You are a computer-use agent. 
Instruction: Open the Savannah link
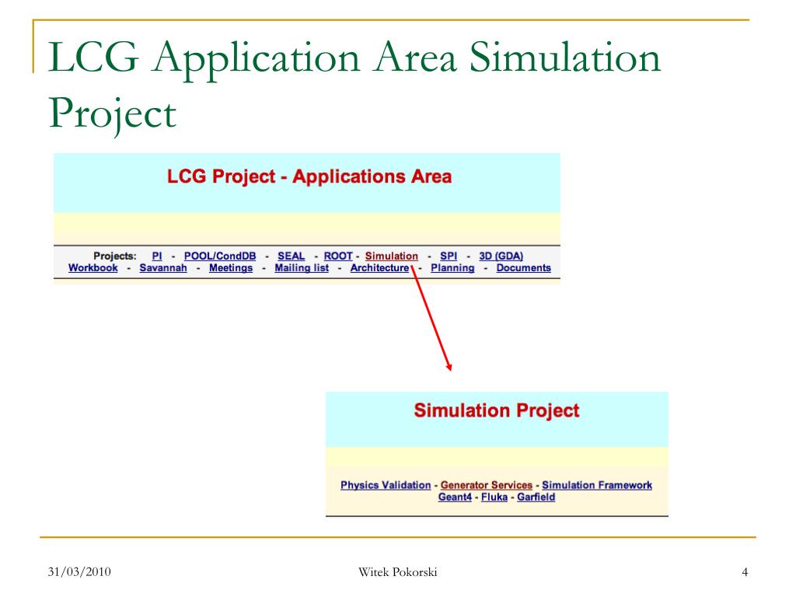coord(163,268)
